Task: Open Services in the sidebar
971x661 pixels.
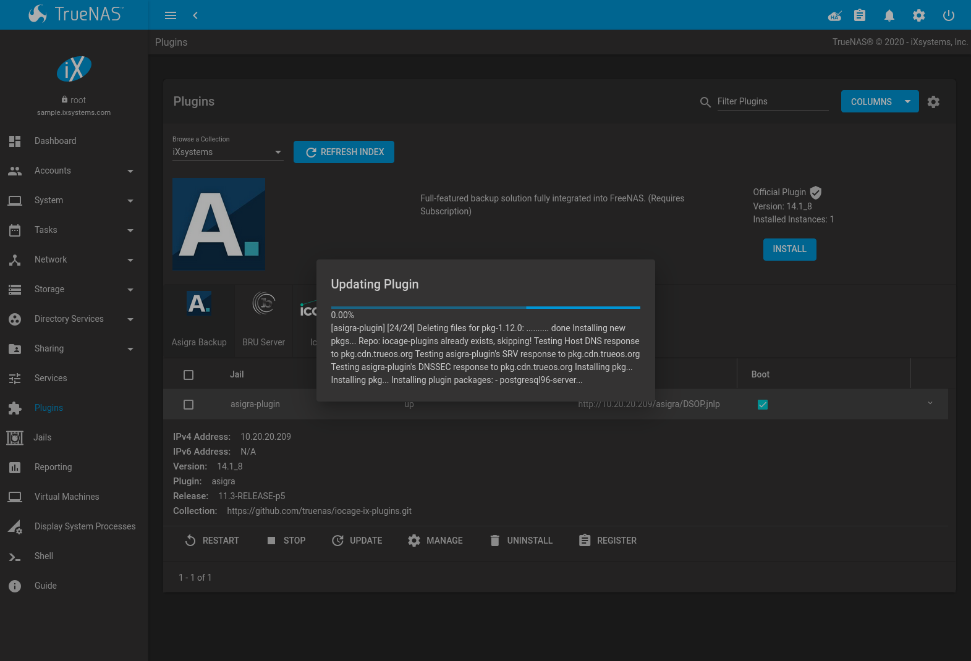Action: (74, 378)
